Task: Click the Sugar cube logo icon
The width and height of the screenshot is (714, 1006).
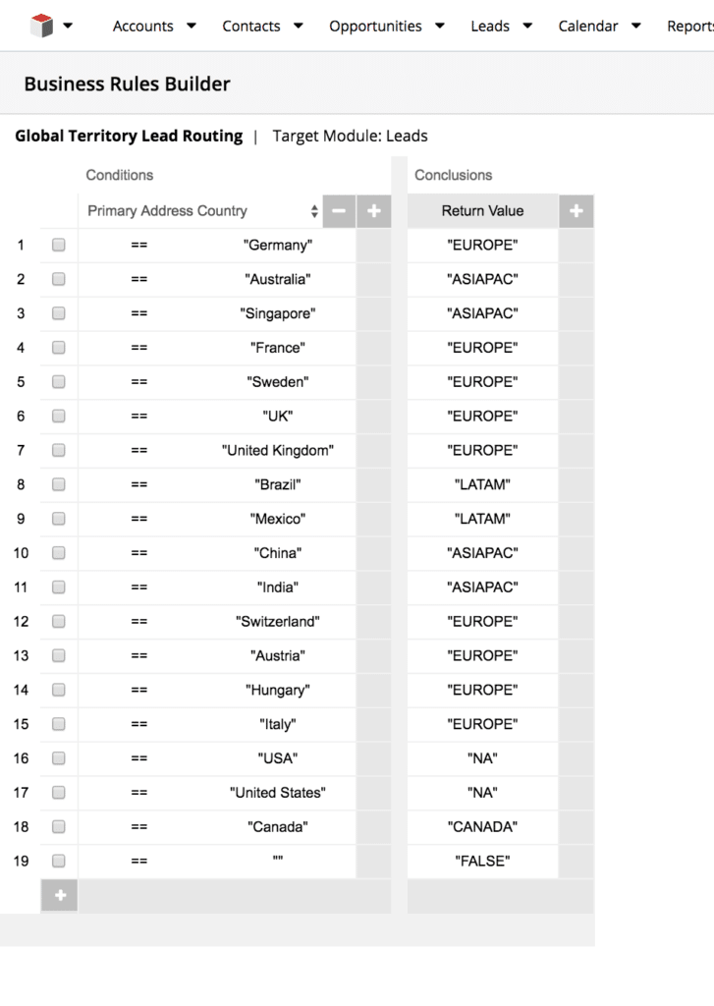Action: [x=41, y=26]
